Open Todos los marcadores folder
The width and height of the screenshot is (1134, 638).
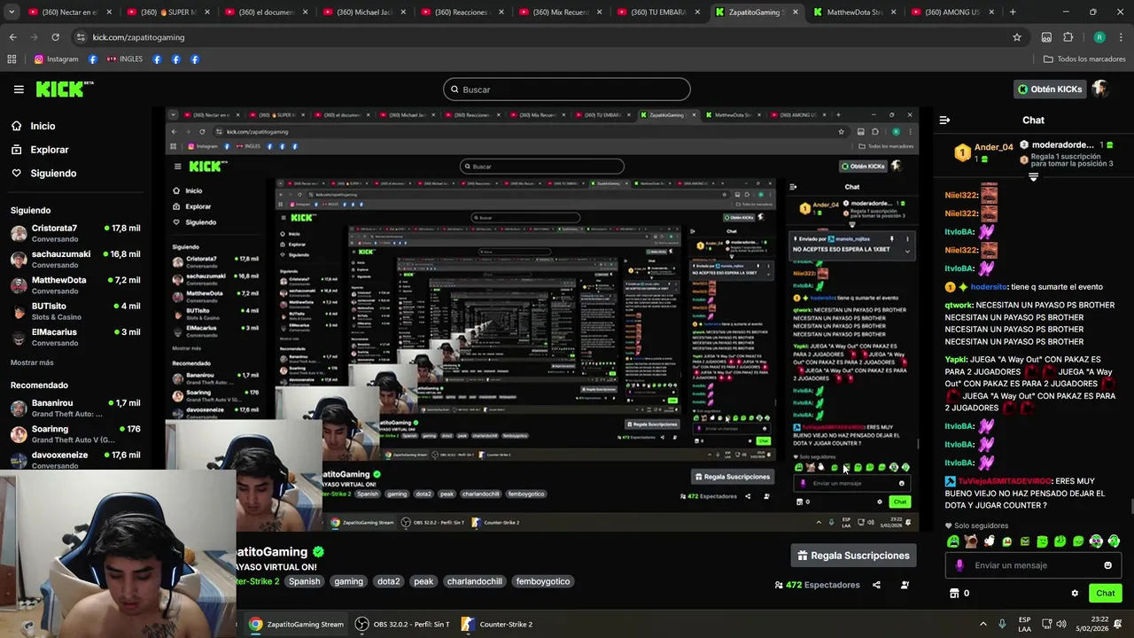[1084, 59]
